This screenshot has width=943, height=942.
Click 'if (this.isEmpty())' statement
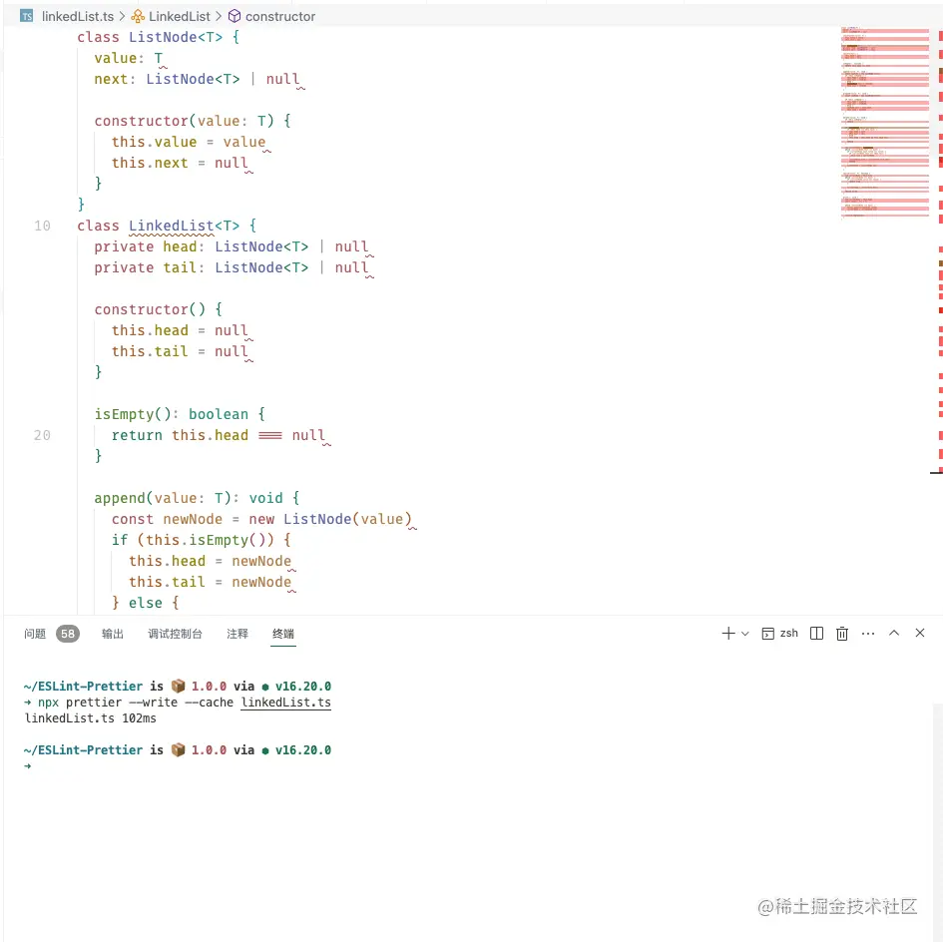click(193, 540)
